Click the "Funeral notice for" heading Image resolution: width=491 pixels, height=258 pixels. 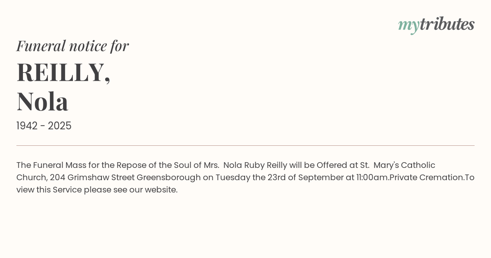click(72, 46)
